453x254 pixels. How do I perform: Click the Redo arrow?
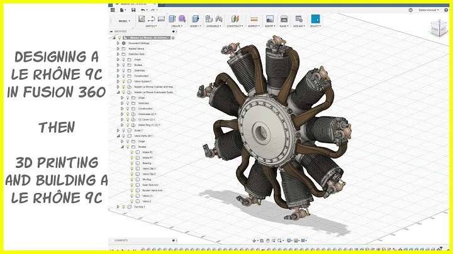click(153, 10)
